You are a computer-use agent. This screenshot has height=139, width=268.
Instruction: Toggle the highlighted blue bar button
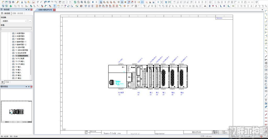point(142,2)
